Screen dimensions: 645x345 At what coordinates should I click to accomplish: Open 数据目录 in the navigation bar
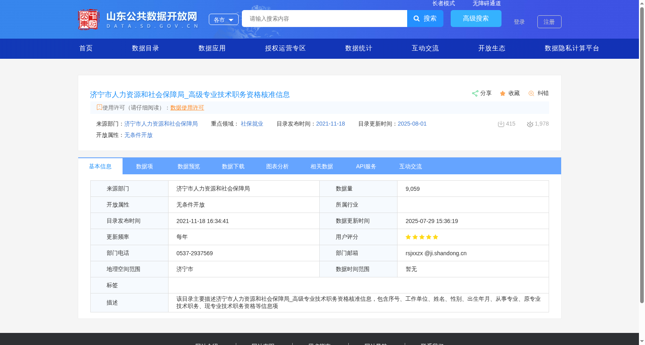click(146, 48)
